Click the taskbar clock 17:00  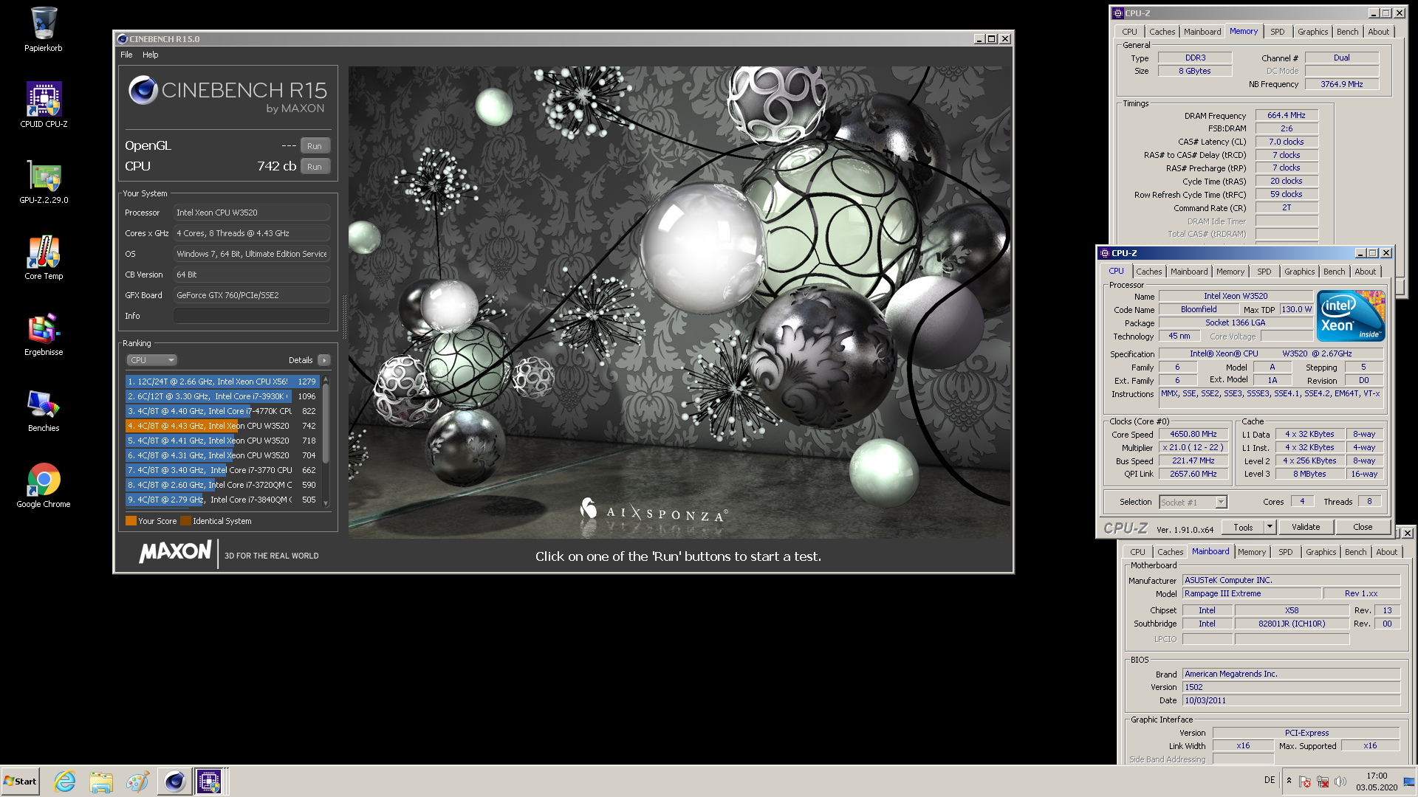(1377, 776)
